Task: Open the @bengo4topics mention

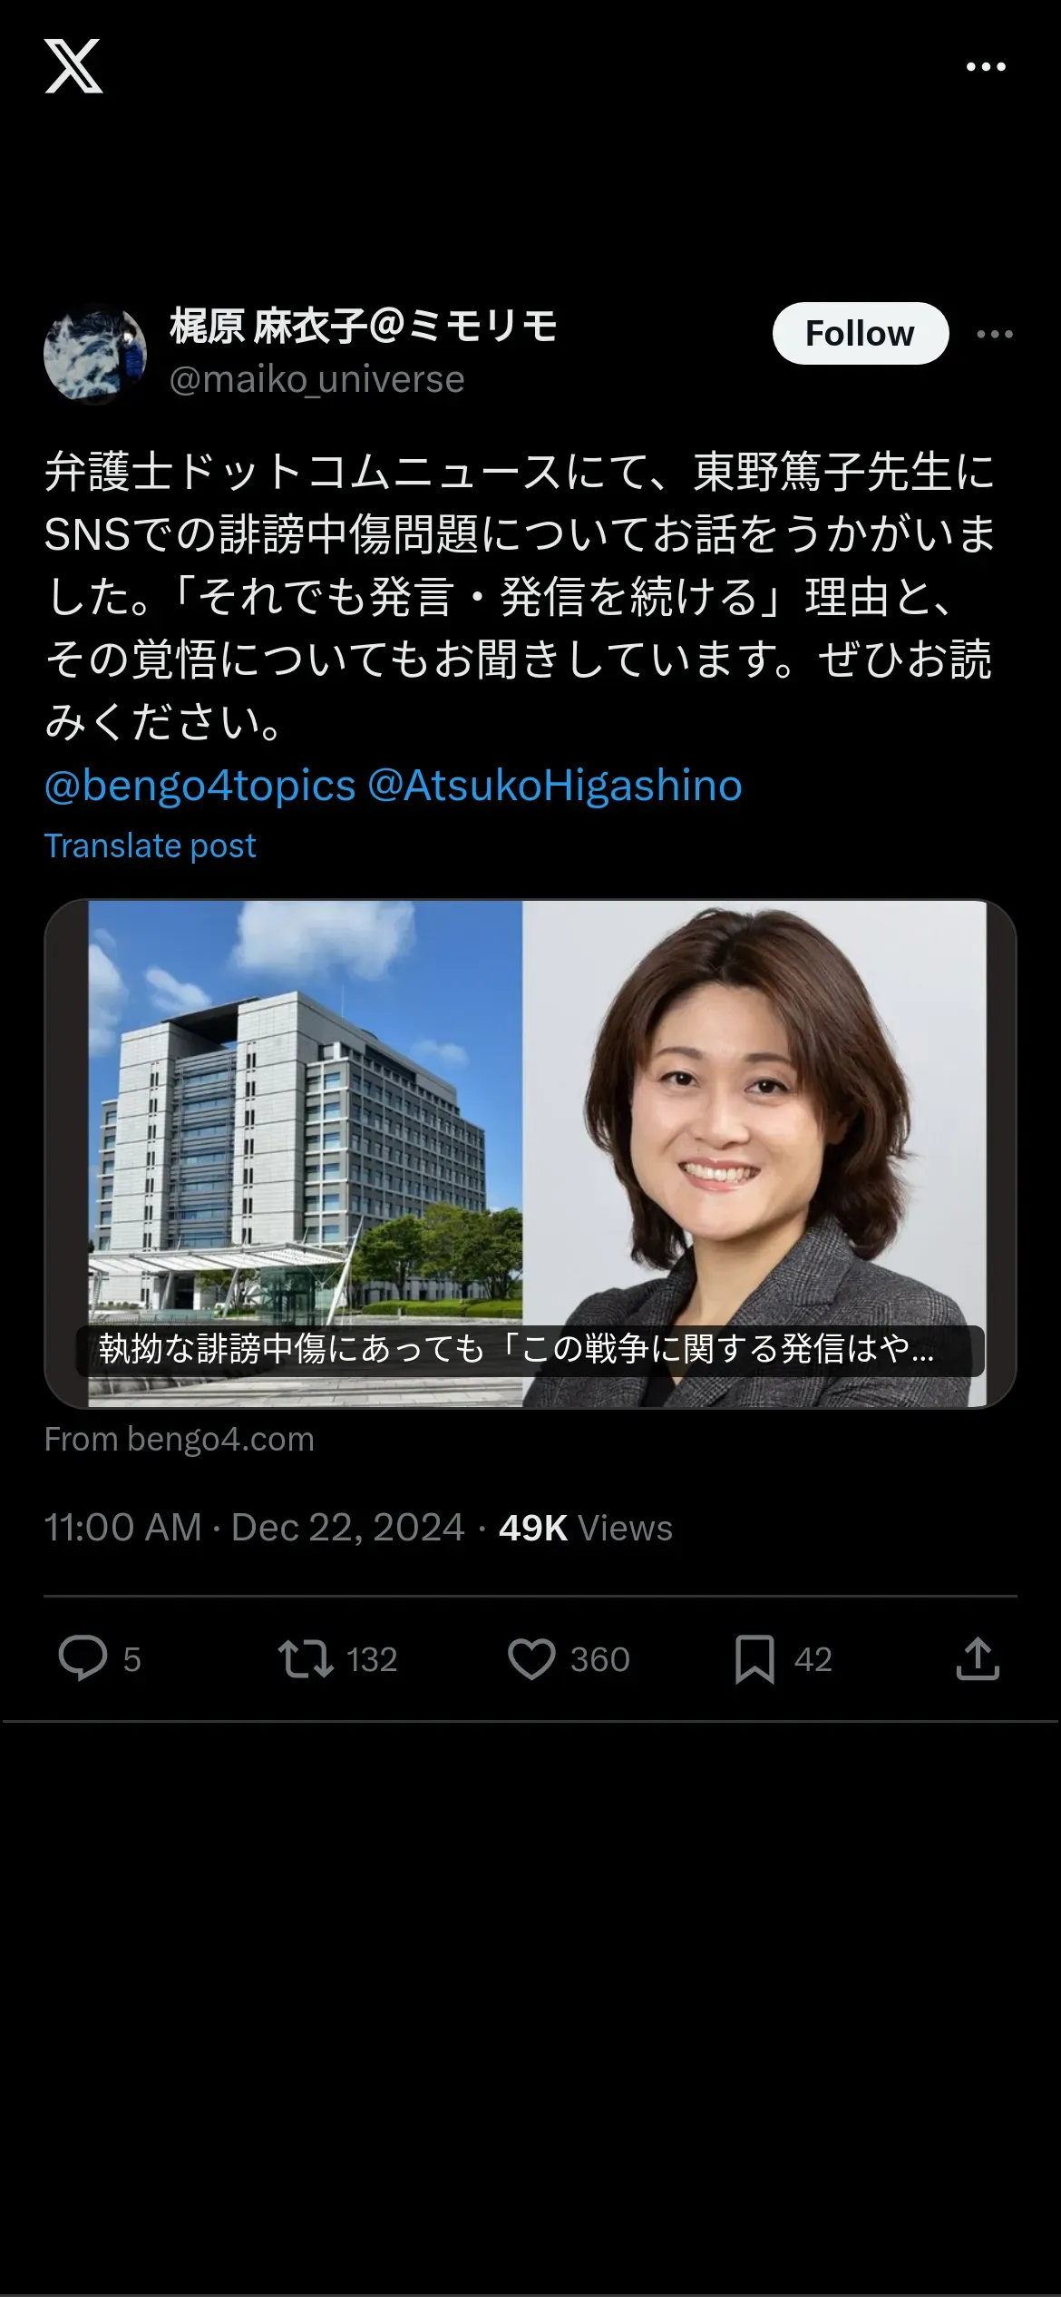Action: [200, 786]
